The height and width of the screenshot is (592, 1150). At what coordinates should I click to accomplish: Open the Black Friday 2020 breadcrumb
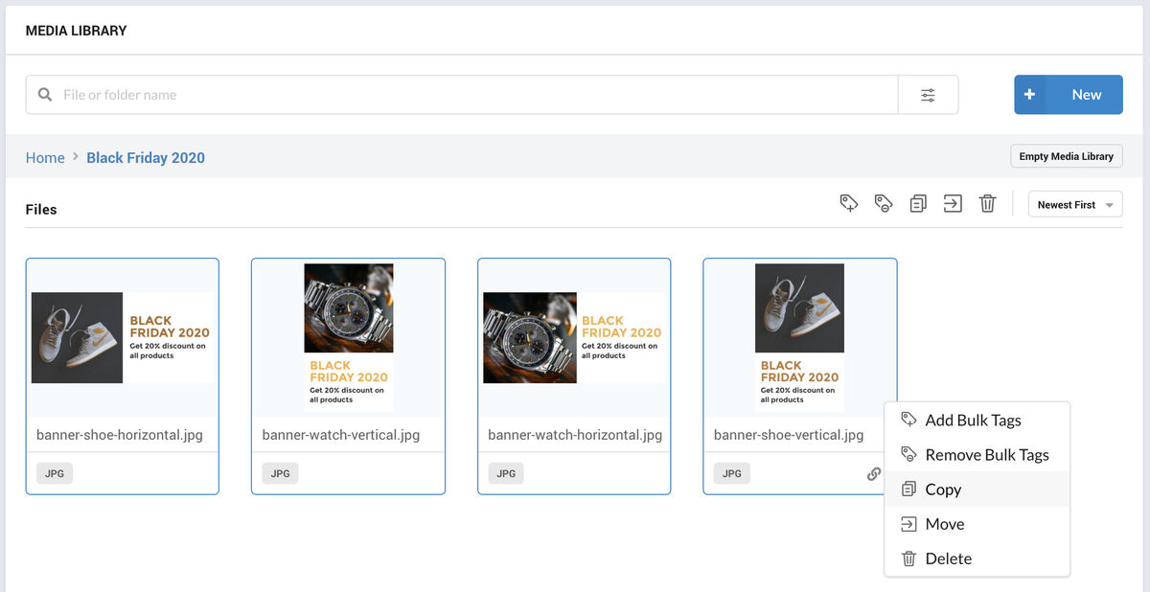pos(146,157)
